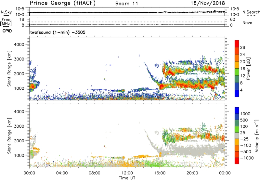This screenshot has height=180, width=260.
Task: Click the '12:00' time axis label
Action: pos(127,173)
